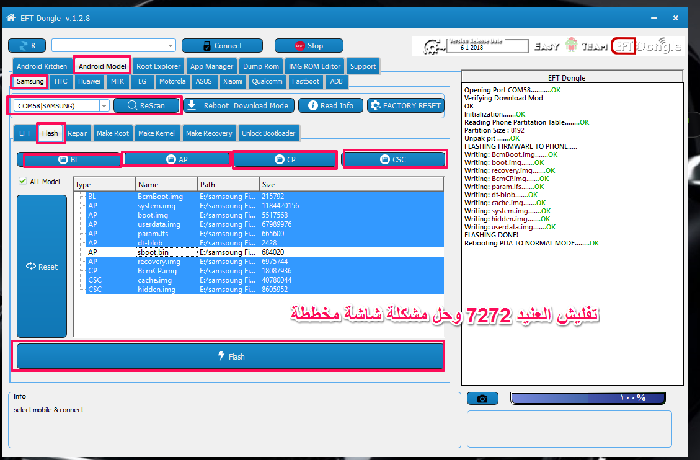Switch to Android Kitchen tab
700x460 pixels.
click(x=42, y=66)
